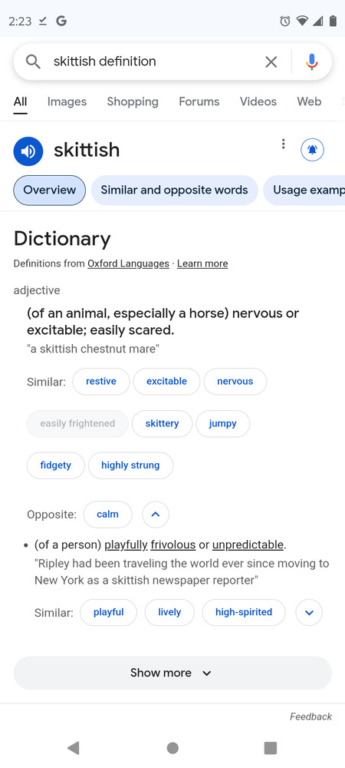Tap the magnifying glass search icon

(33, 61)
